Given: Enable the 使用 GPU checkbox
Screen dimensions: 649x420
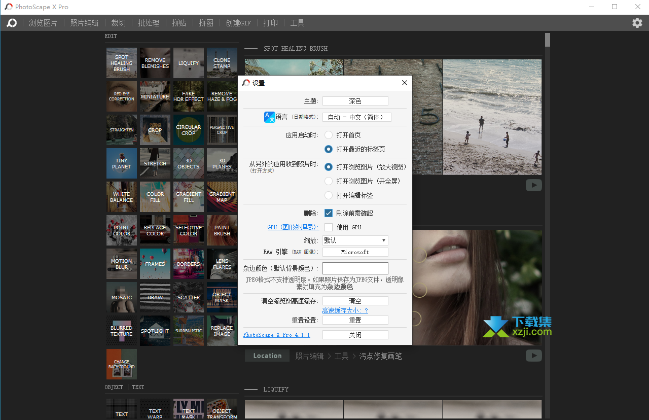Looking at the screenshot, I should pyautogui.click(x=329, y=227).
